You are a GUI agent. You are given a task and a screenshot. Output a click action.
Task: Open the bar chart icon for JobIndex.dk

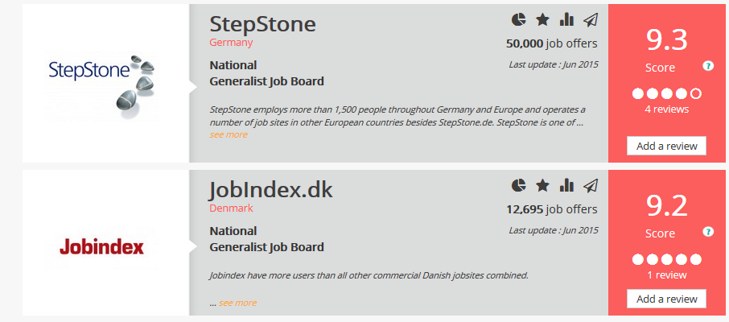(566, 186)
